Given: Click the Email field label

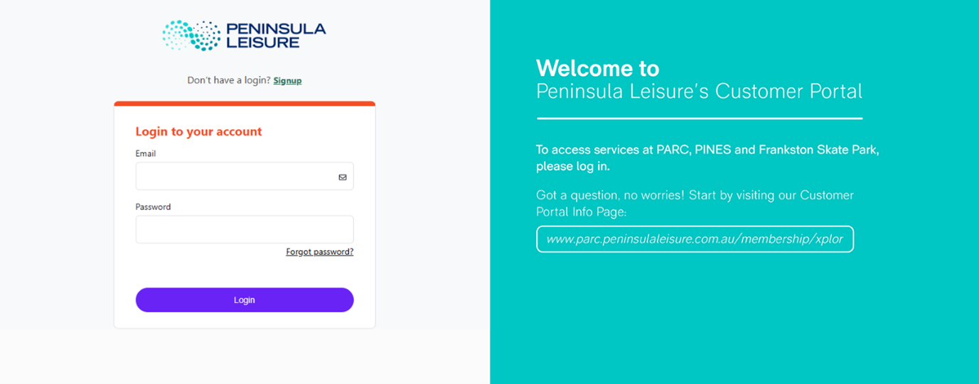Looking at the screenshot, I should tap(146, 153).
